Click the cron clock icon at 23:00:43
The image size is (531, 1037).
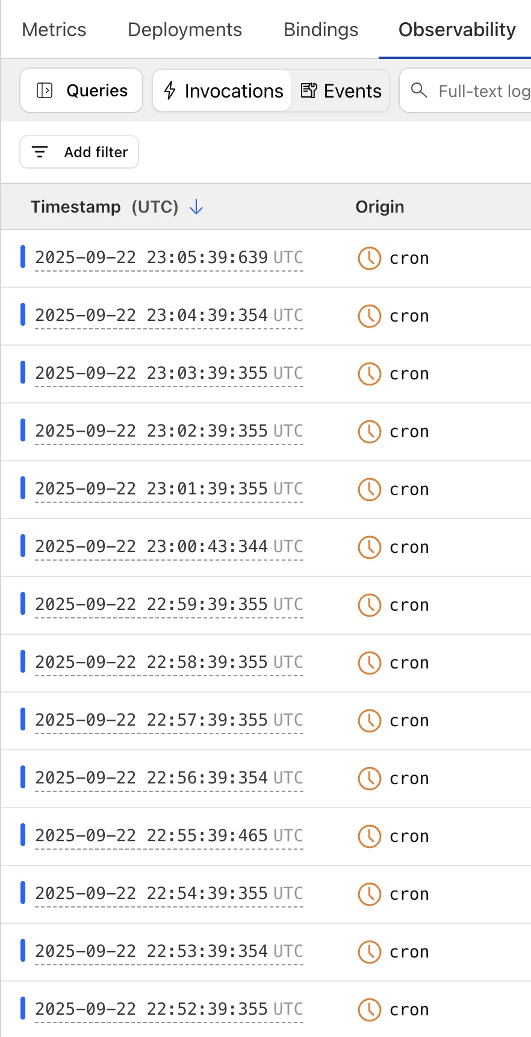point(369,547)
